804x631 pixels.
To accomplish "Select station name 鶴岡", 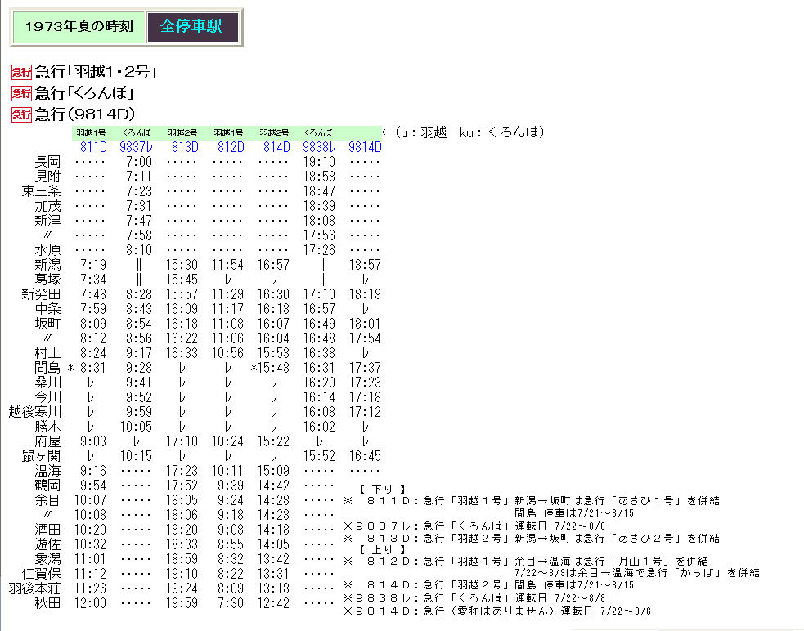I will 47,486.
